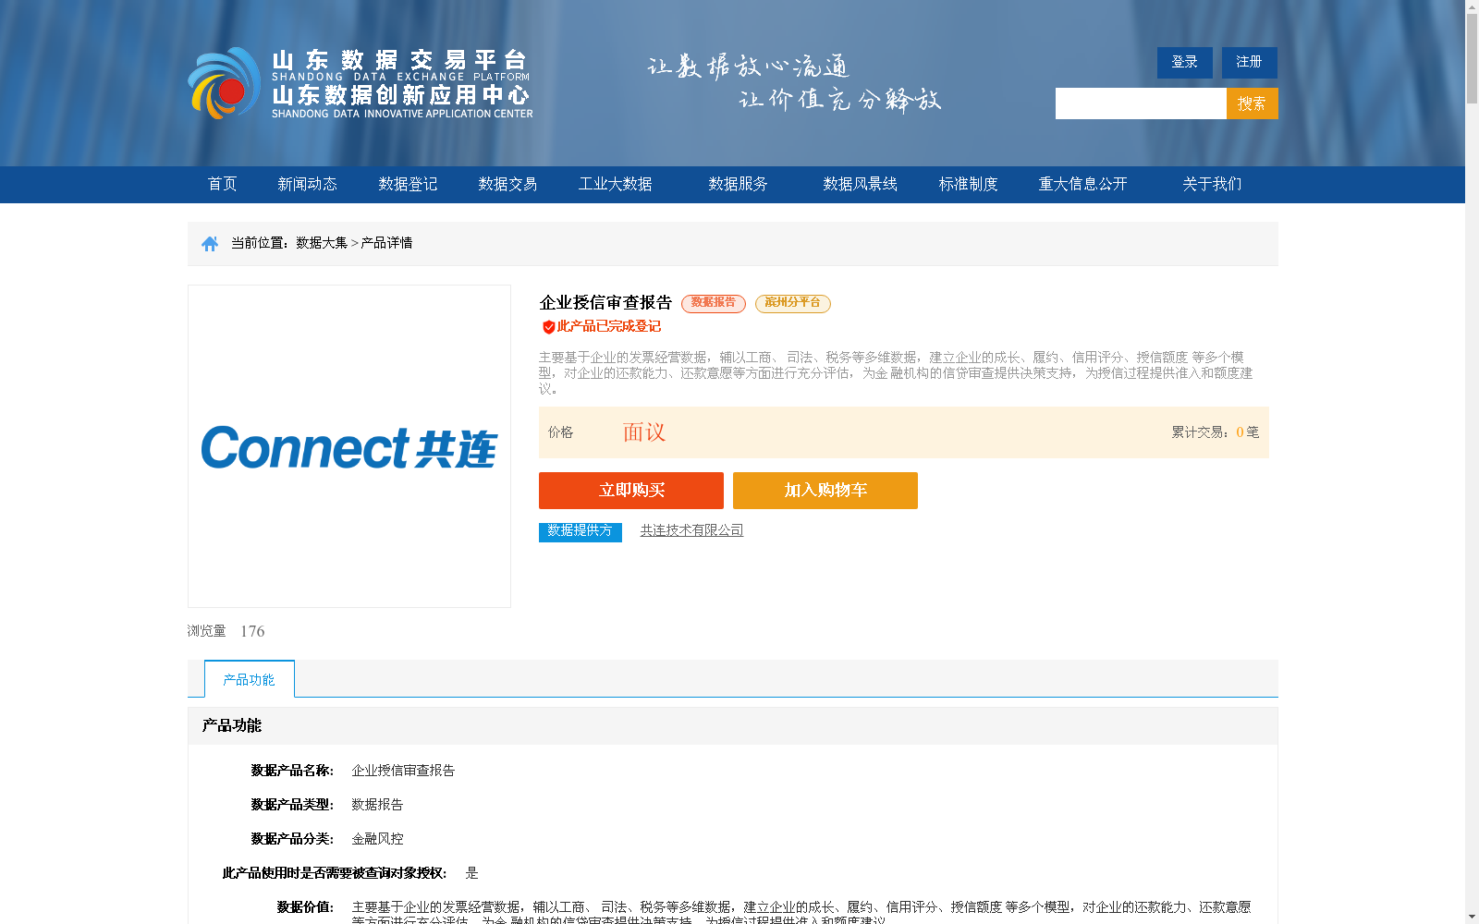Select the 产品功能 tab
Viewport: 1479px width, 924px height.
[x=250, y=679]
